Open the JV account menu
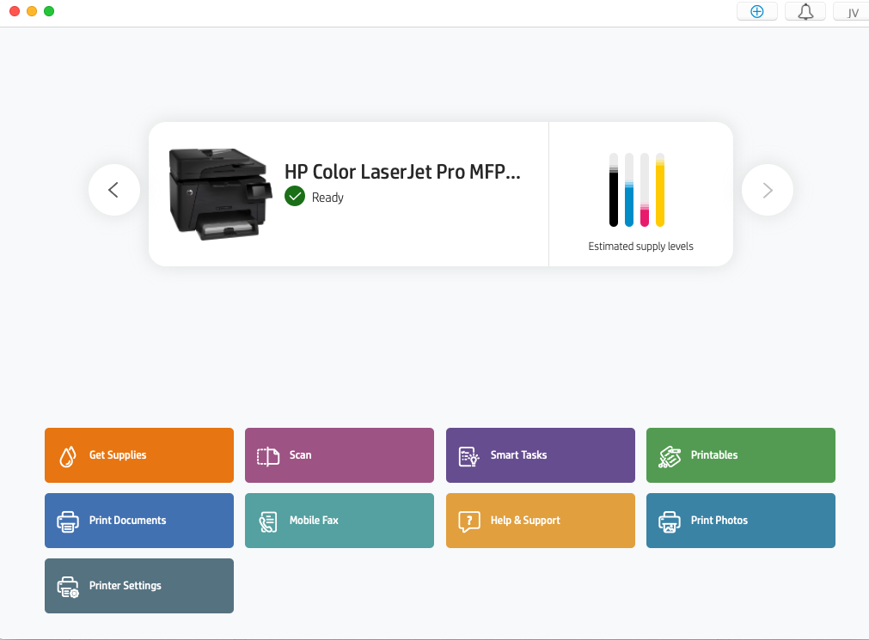Image resolution: width=869 pixels, height=640 pixels. point(853,12)
